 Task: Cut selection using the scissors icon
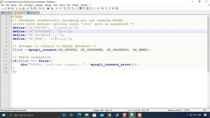[x=28, y=8]
